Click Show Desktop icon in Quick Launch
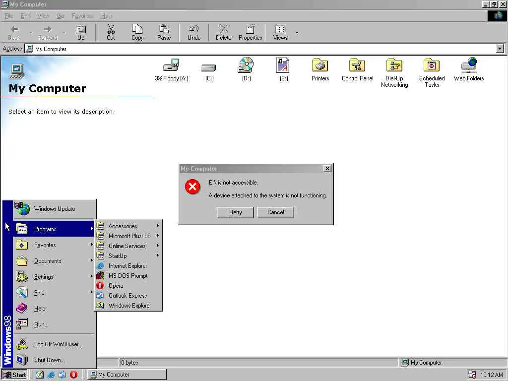508x381 pixels. (x=40, y=375)
